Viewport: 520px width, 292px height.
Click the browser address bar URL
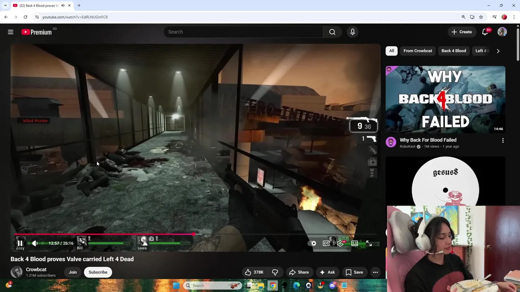point(75,17)
